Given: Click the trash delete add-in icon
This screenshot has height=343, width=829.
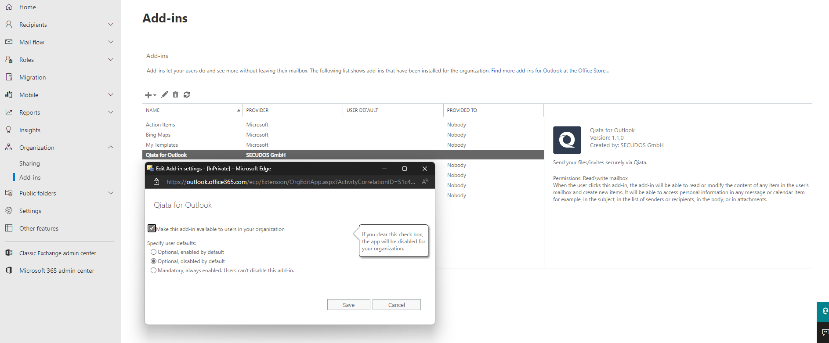Looking at the screenshot, I should point(175,94).
